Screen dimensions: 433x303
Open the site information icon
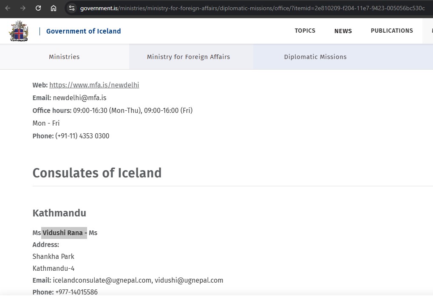point(72,8)
